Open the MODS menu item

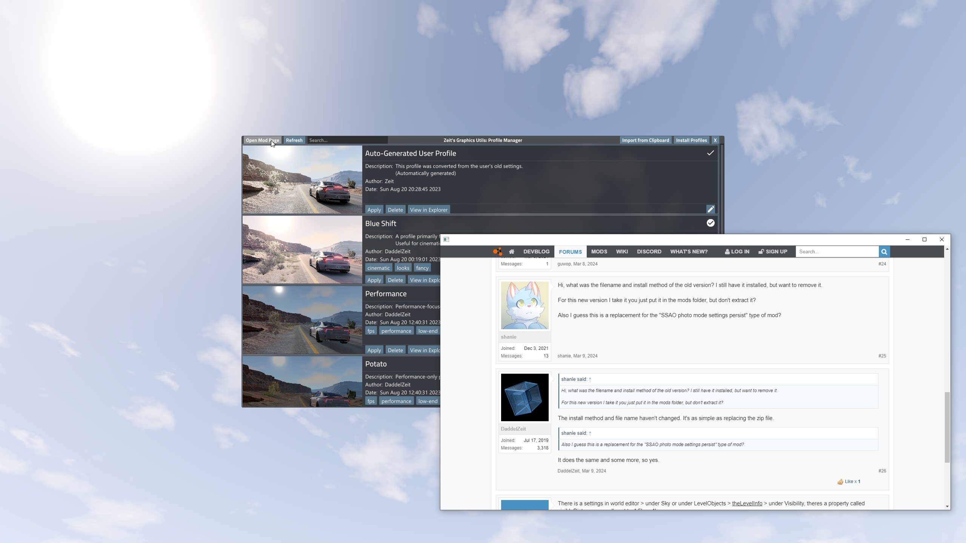(x=599, y=252)
